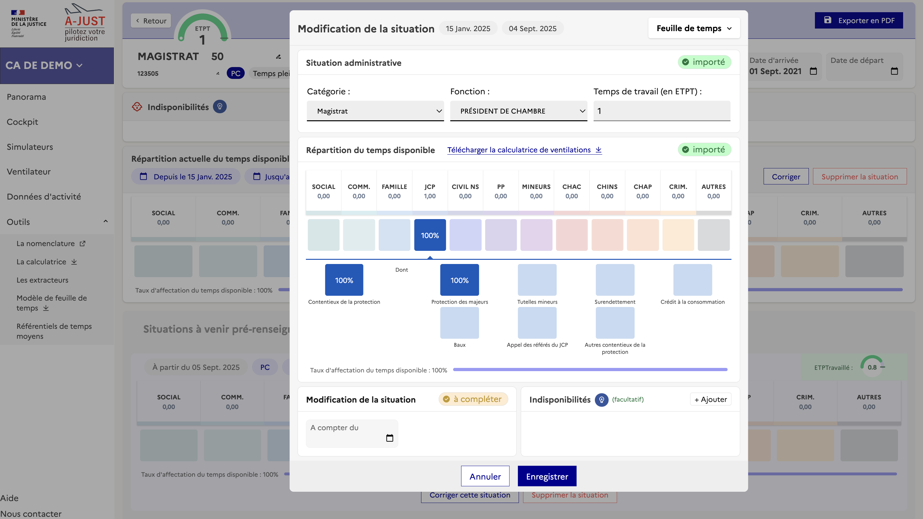Click the download icon beside ventilations calculator link
Viewport: 923px width, 519px height.
598,150
